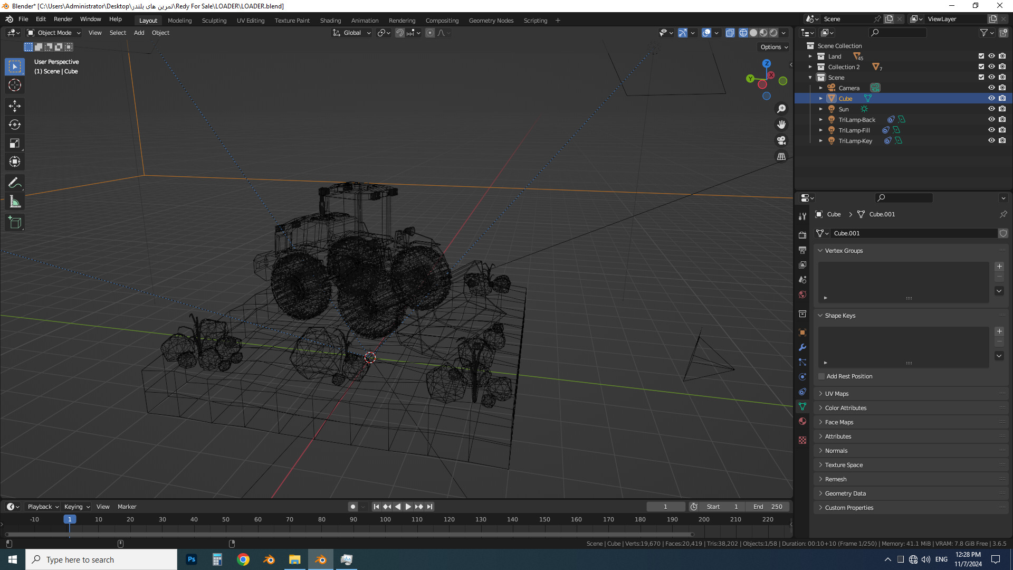Activate the Rotate tool
The width and height of the screenshot is (1013, 570).
point(15,125)
